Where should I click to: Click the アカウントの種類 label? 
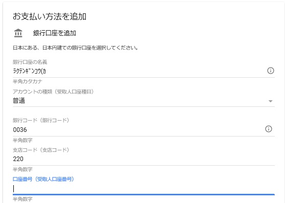pos(53,92)
